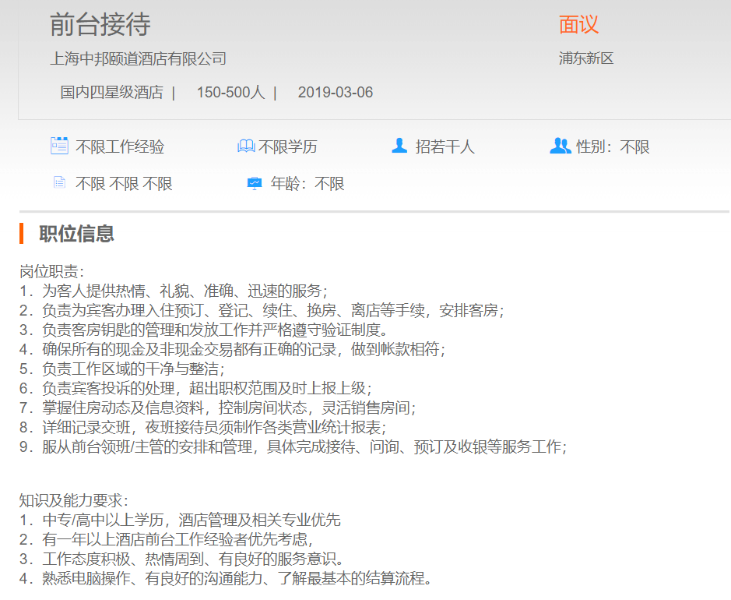Screen dimensions: 731x600
Task: Open the company link 上海中邦颐道酒店有限公司
Action: click(138, 58)
